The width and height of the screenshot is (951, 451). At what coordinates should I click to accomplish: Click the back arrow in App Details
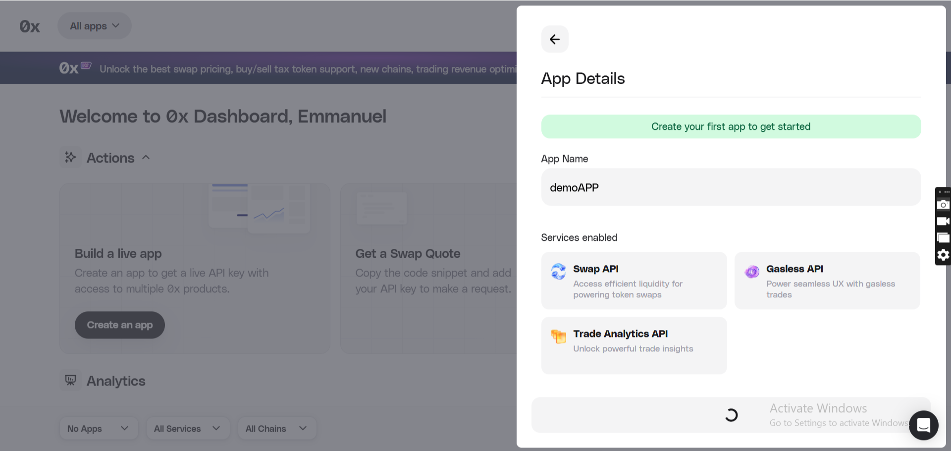pyautogui.click(x=555, y=39)
